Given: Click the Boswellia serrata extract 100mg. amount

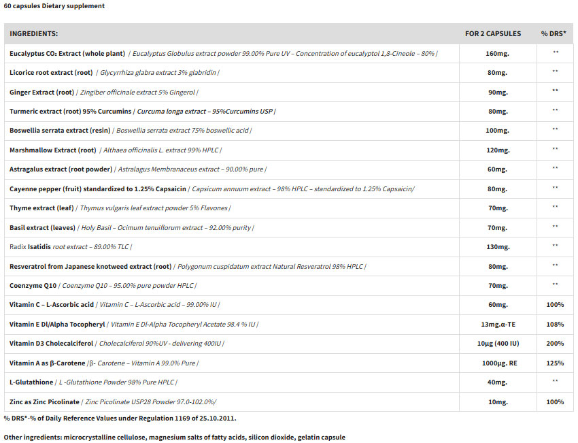Looking at the screenshot, I should pyautogui.click(x=497, y=130).
